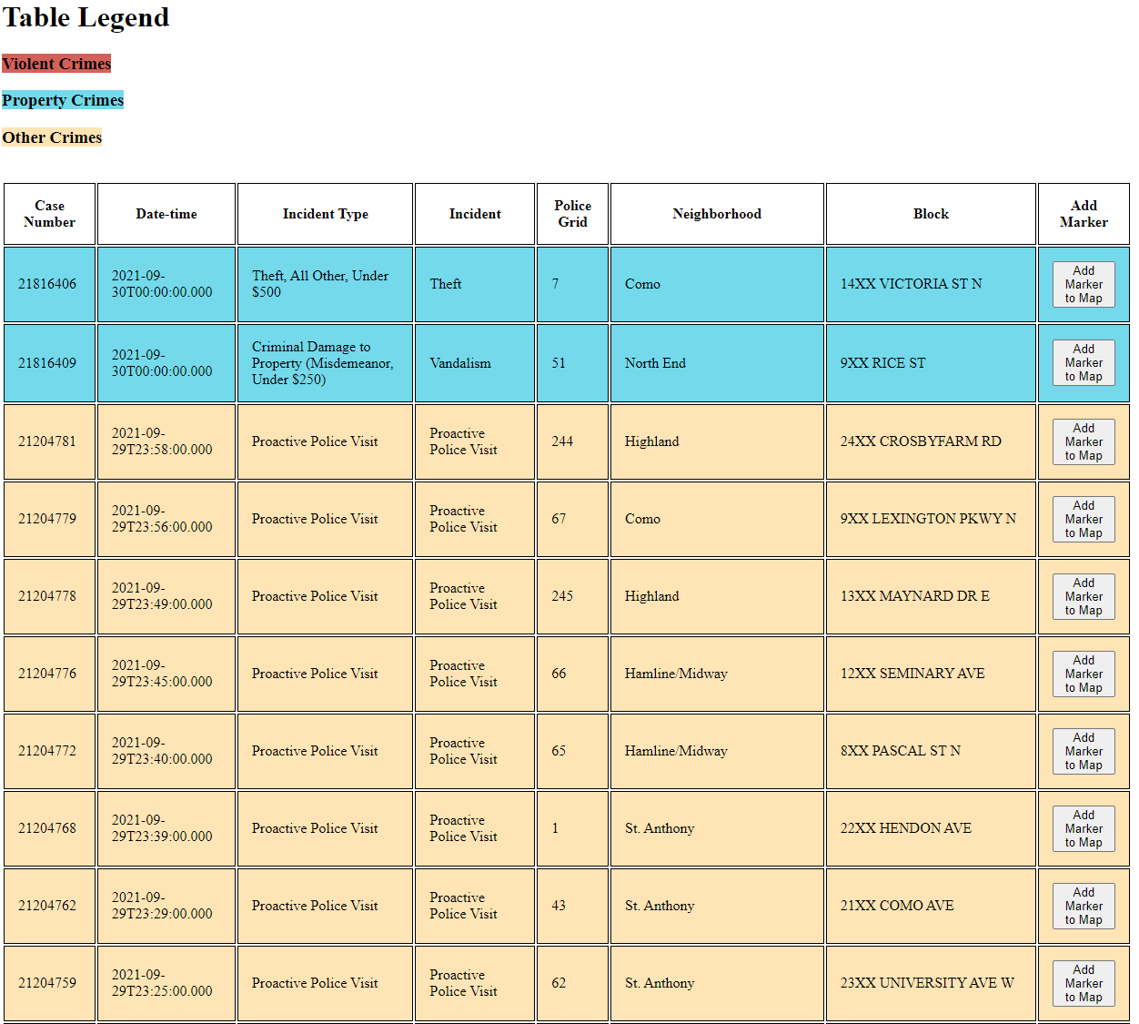The width and height of the screenshot is (1139, 1024).
Task: Add marker for 22XX Hendon Ave
Action: (1083, 828)
